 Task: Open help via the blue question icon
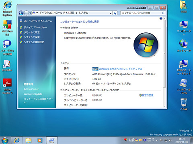click(x=161, y=18)
